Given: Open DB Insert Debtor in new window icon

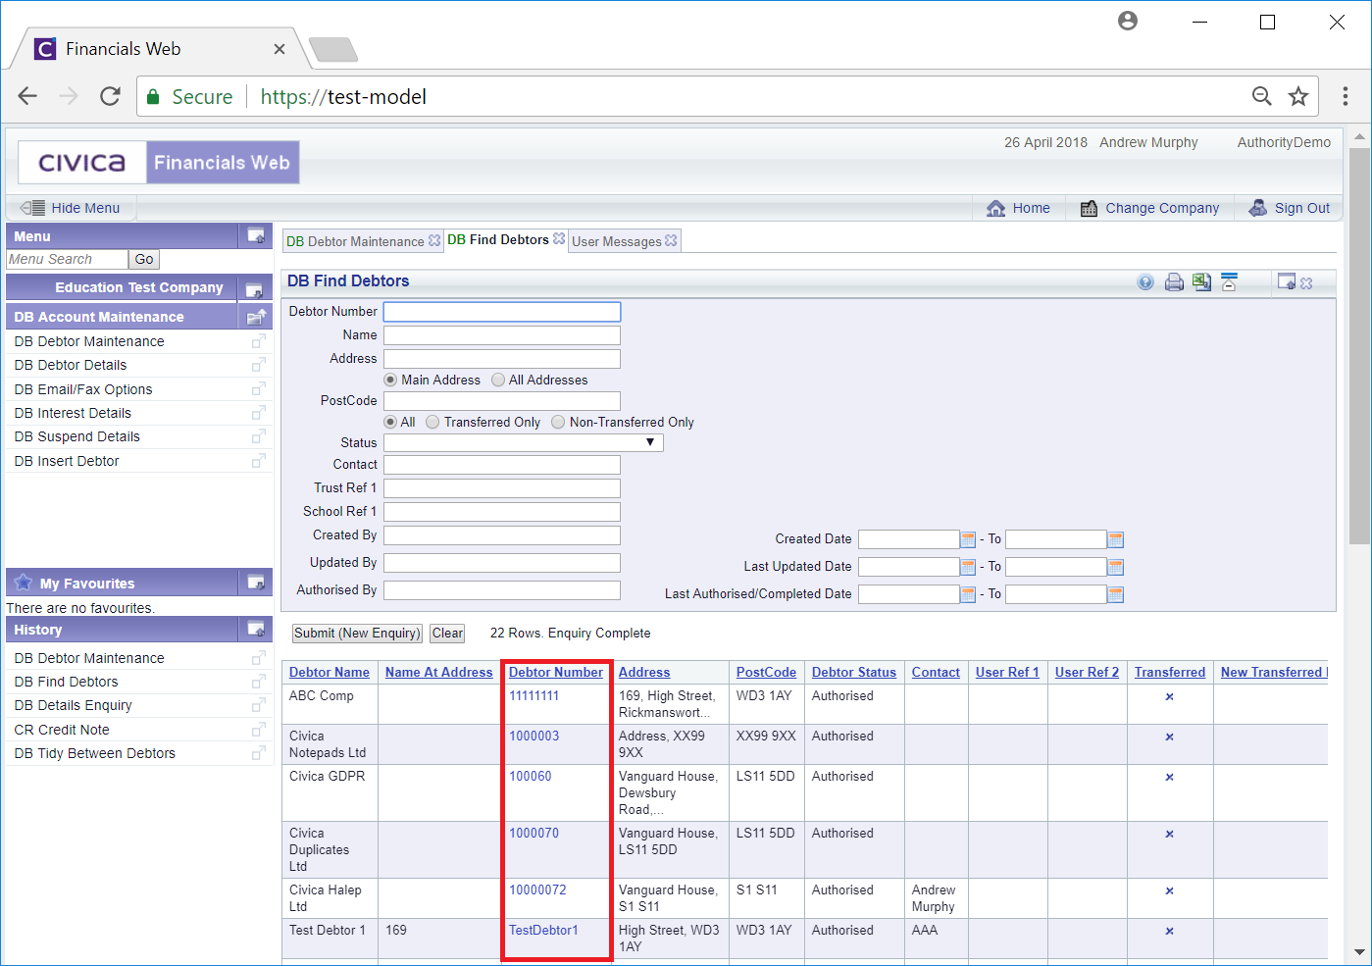Looking at the screenshot, I should (259, 461).
